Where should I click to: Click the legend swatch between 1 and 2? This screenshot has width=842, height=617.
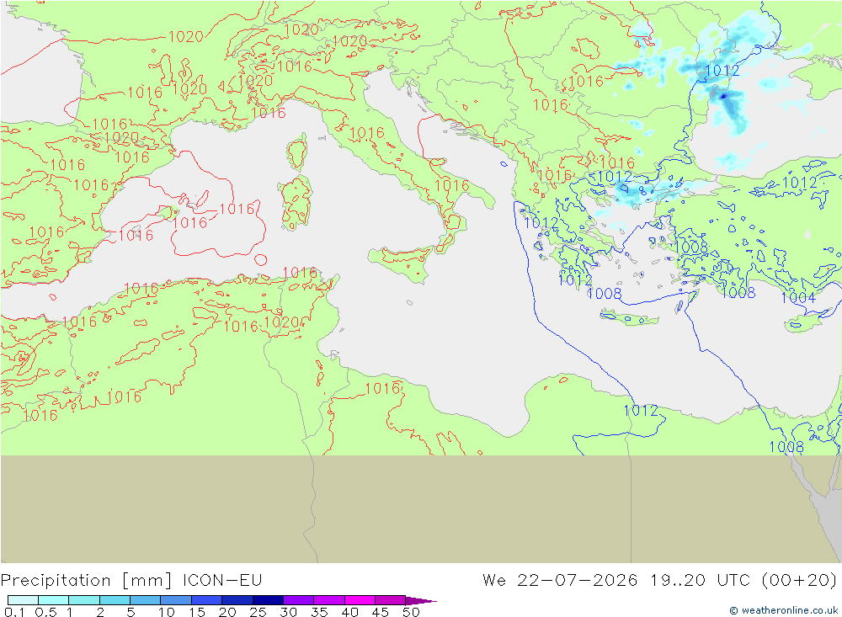[x=84, y=600]
